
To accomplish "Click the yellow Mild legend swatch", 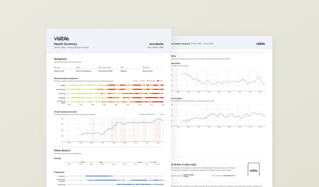I will point(141,81).
